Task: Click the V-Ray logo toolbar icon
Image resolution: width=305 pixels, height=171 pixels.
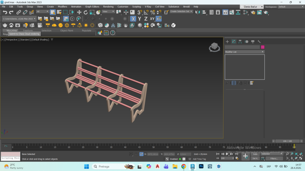Action: [173, 25]
